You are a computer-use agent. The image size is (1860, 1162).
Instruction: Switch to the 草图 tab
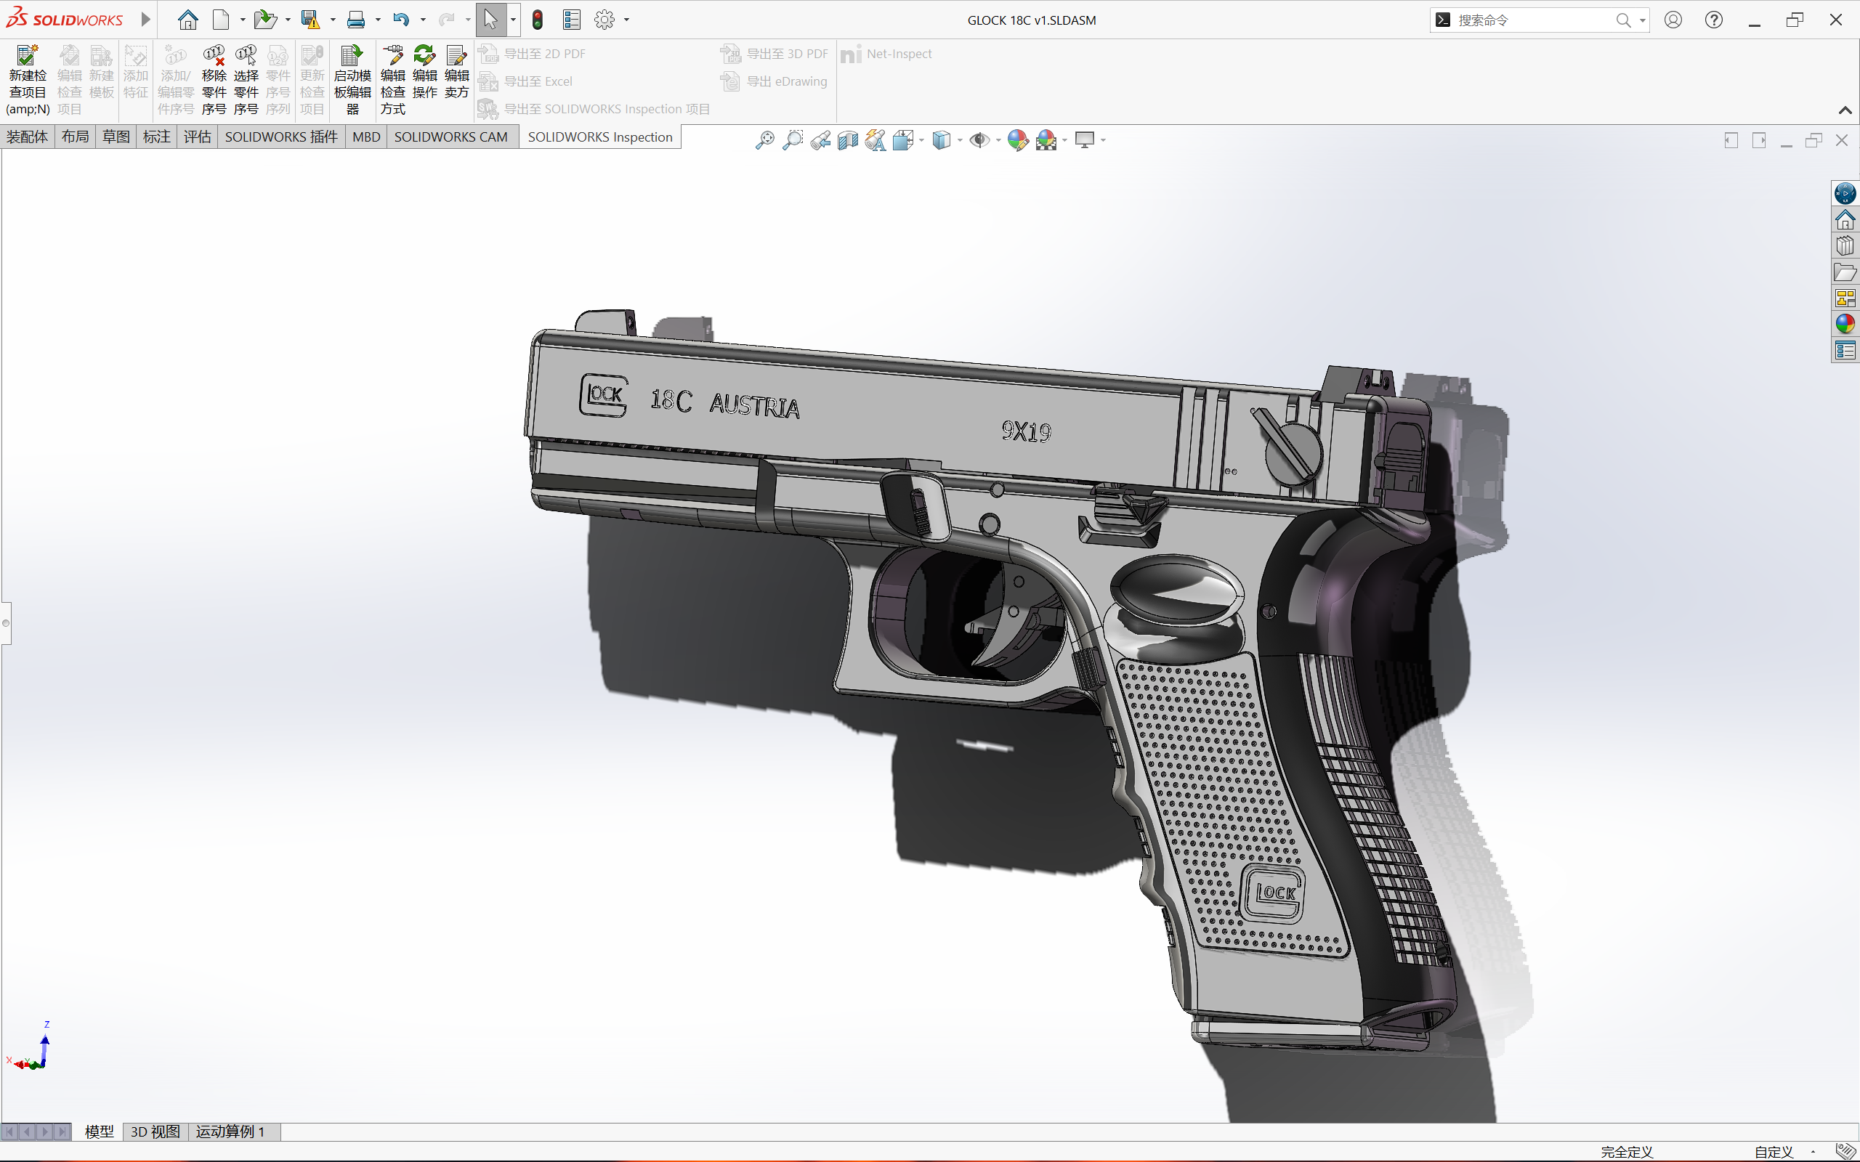[116, 137]
